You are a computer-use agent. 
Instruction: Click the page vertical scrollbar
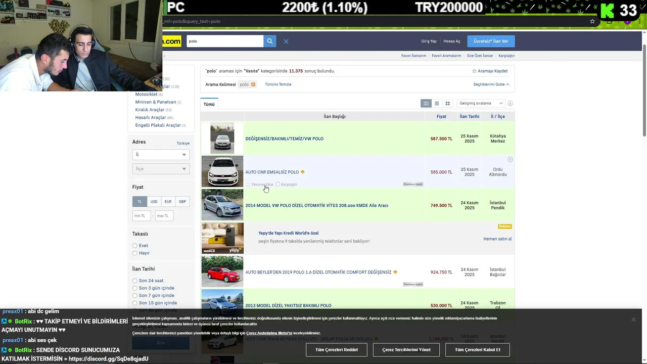coord(644,91)
